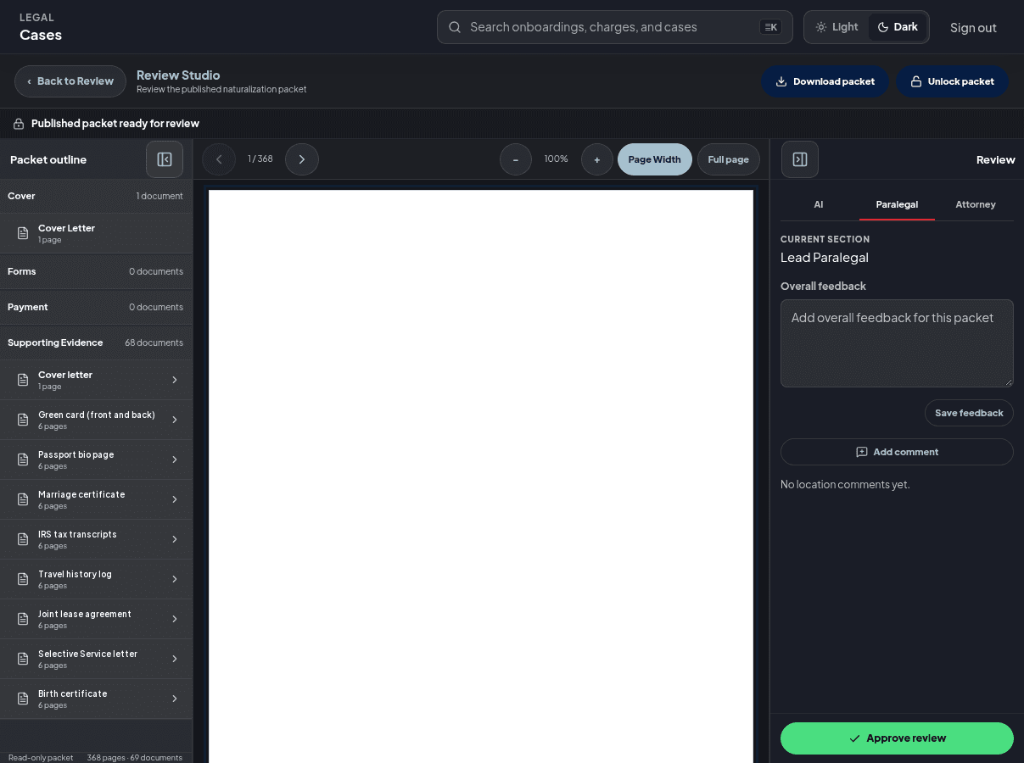Click the 1 / 368 page indicator

click(260, 159)
